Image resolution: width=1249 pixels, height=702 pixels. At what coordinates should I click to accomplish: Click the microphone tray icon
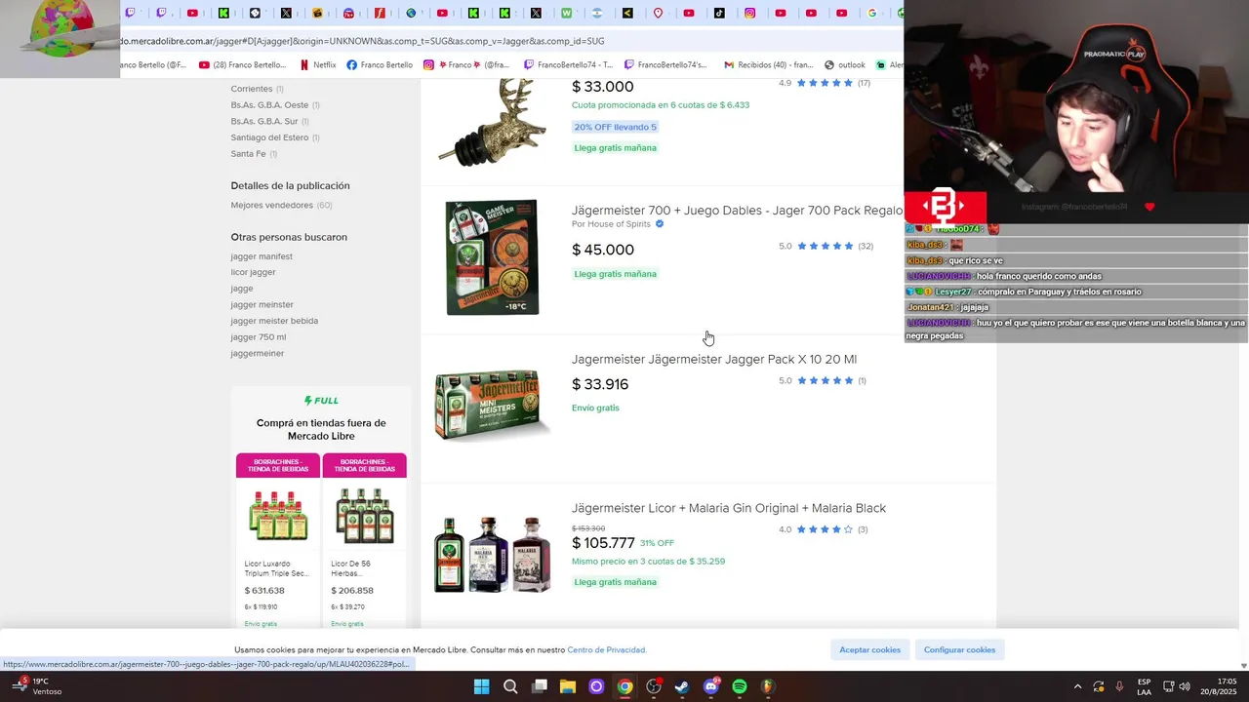[x=1119, y=686]
